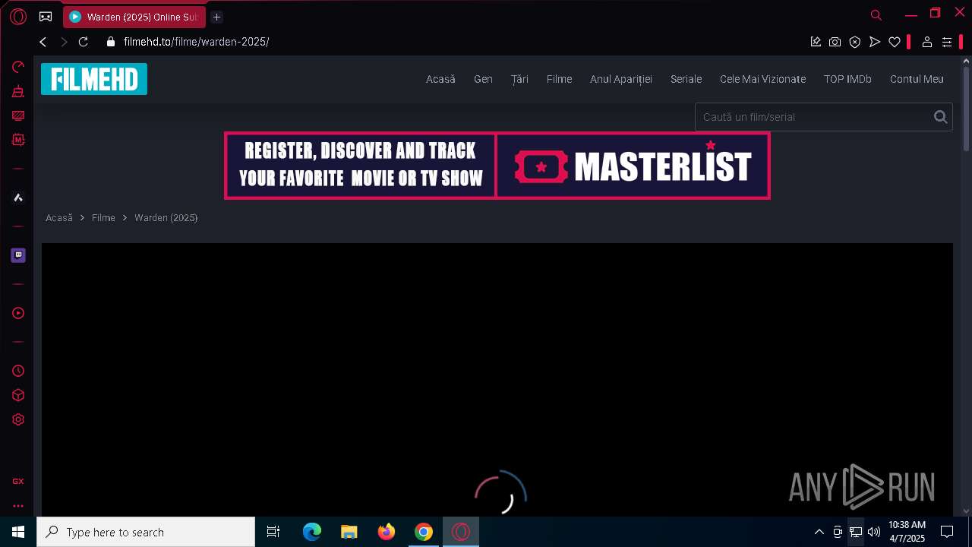The image size is (972, 547).
Task: Open GX Control speedometer icon in sidebar
Action: (18, 67)
